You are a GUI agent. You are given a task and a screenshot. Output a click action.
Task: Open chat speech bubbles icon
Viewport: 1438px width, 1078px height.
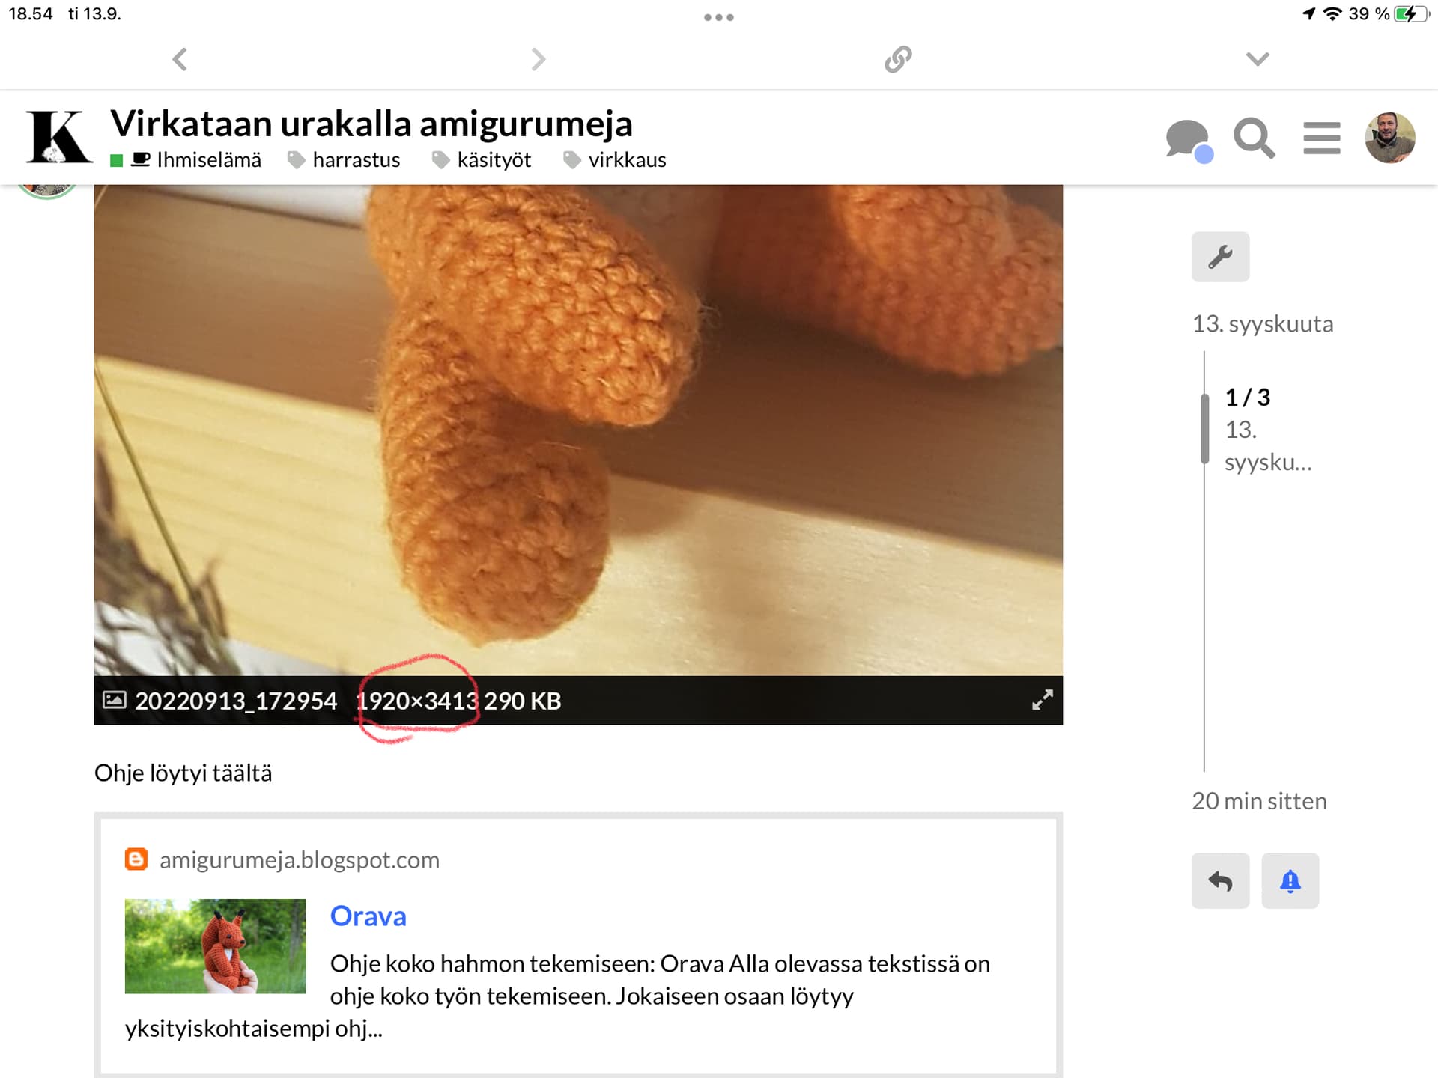1188,139
